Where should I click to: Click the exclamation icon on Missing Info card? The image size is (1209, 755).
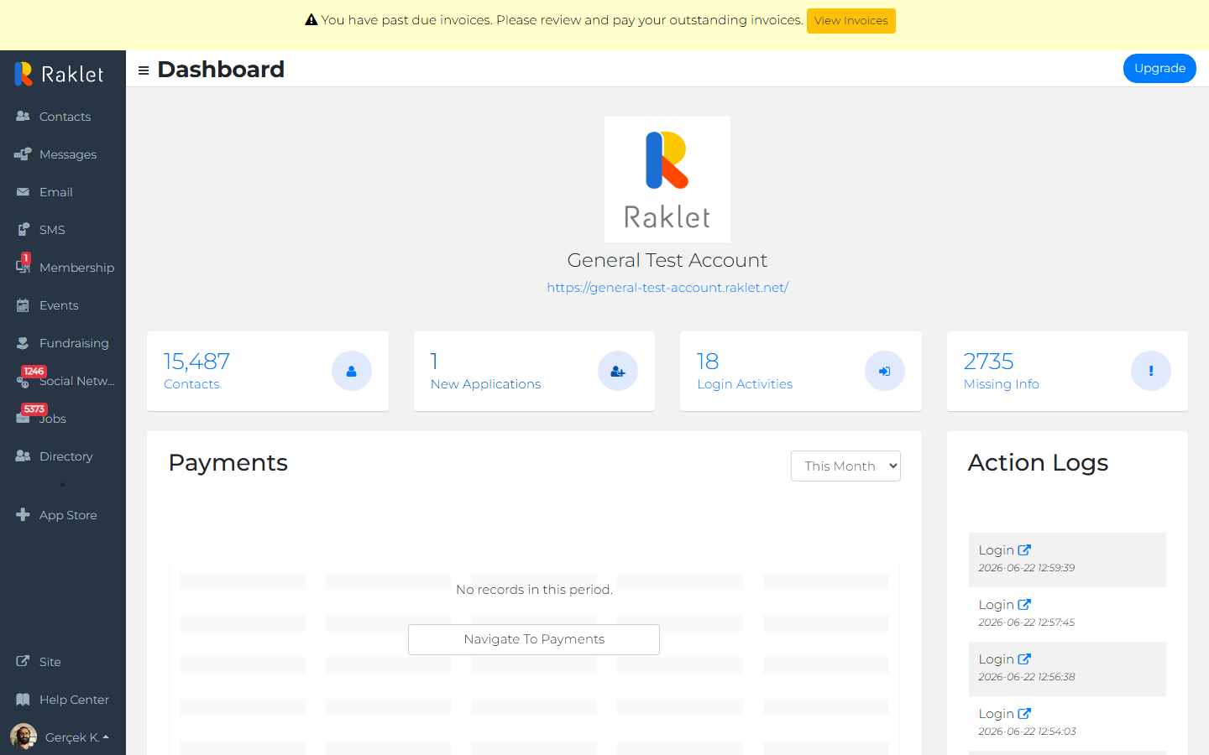point(1151,371)
